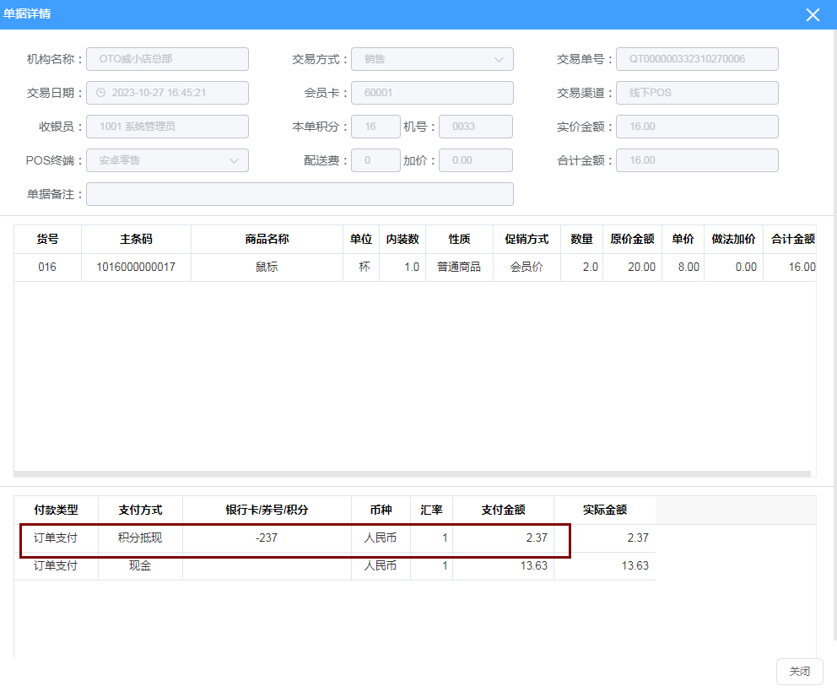The width and height of the screenshot is (837, 697).
Task: Click the 单据备注 input field
Action: tap(300, 194)
